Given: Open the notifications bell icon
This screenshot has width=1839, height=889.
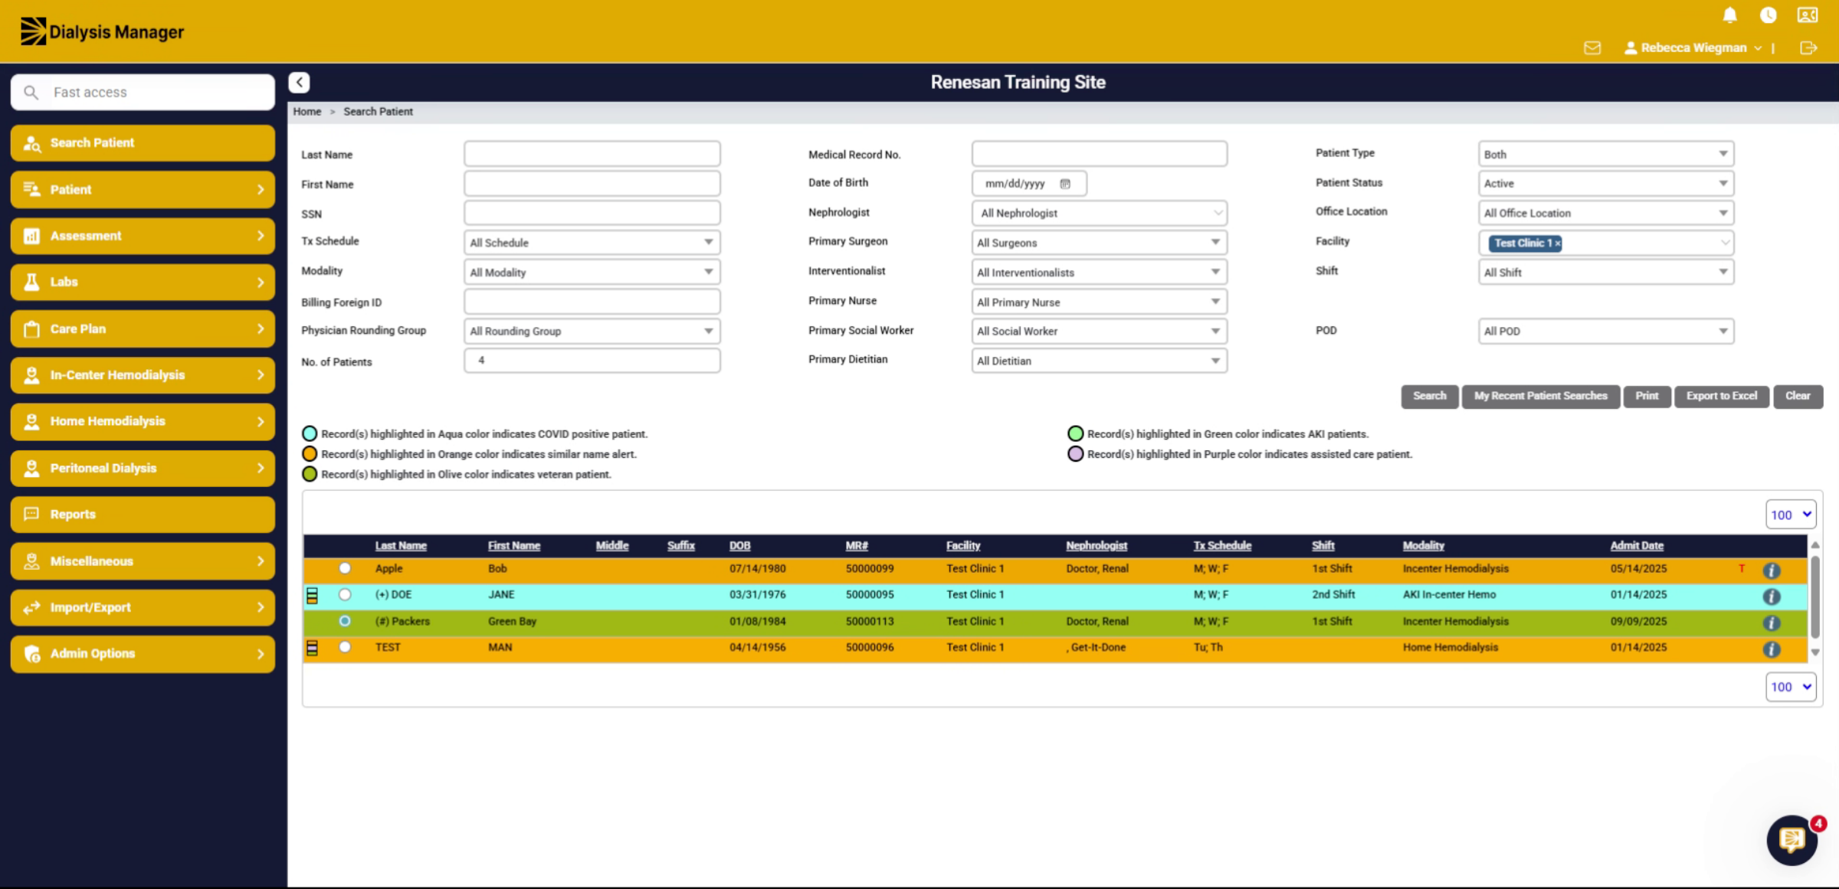Looking at the screenshot, I should coord(1729,15).
